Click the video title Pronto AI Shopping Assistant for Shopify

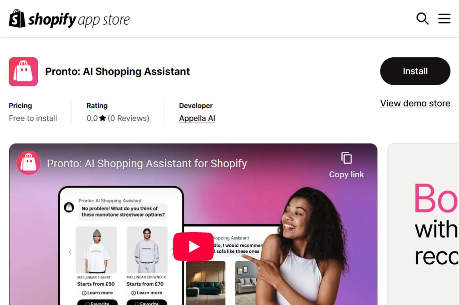point(147,163)
